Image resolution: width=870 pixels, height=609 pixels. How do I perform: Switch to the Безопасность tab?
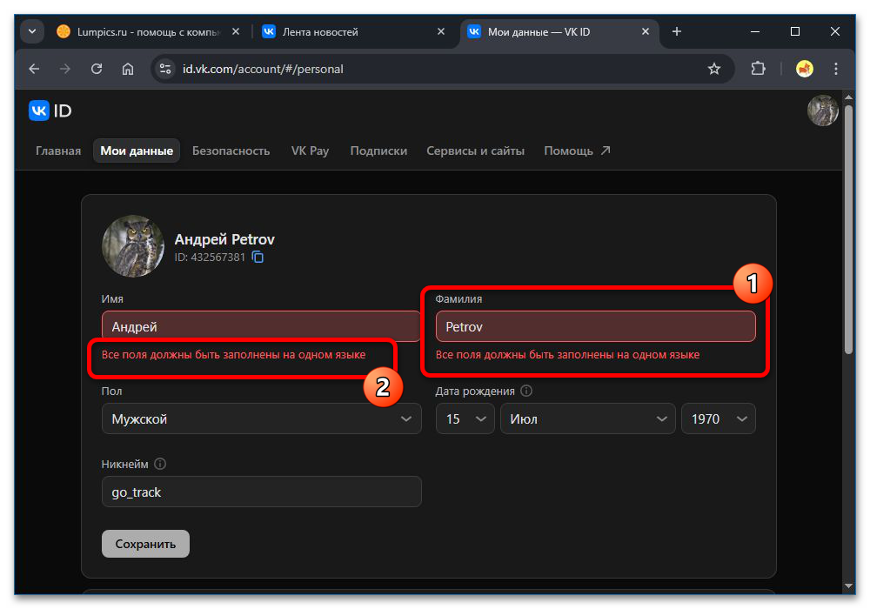[x=231, y=151]
